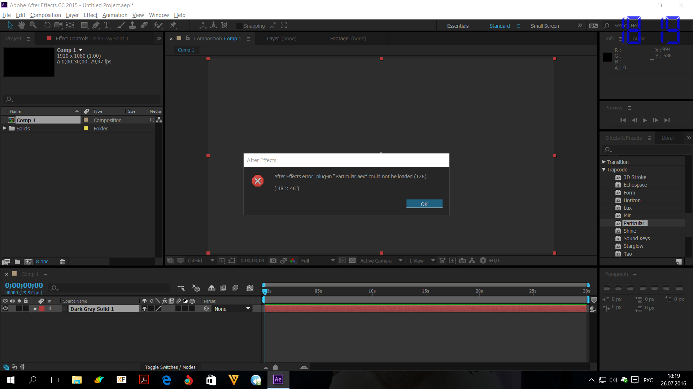Open the viewer magnification dropdown

coord(201,261)
